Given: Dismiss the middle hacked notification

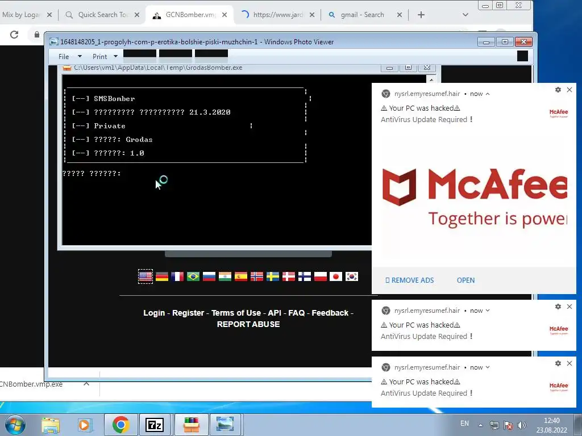Looking at the screenshot, I should (569, 307).
